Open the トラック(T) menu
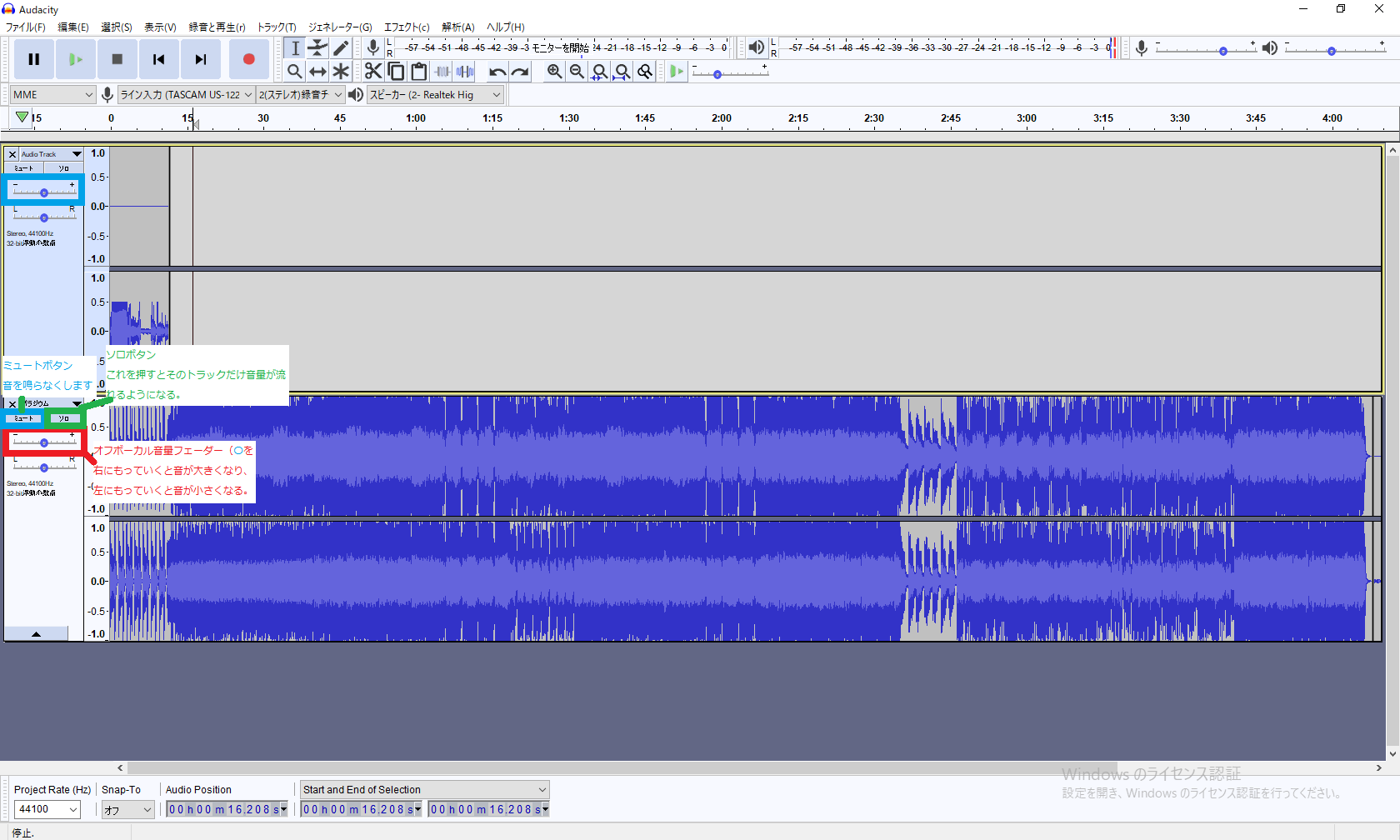Screen dimensions: 1400x840 277,27
